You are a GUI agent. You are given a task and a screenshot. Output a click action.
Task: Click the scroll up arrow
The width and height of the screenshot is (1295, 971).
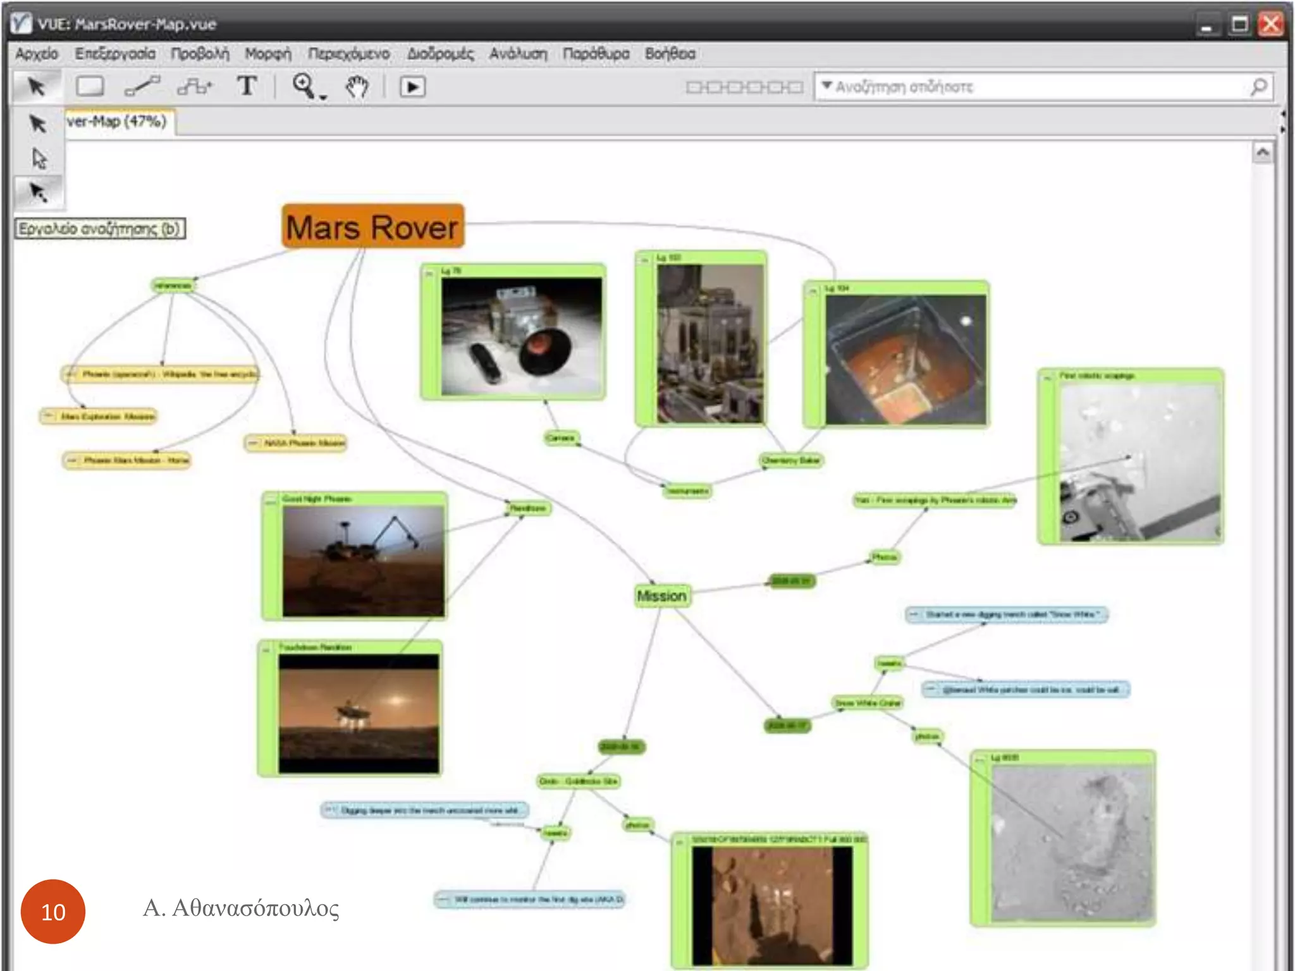pos(1262,152)
